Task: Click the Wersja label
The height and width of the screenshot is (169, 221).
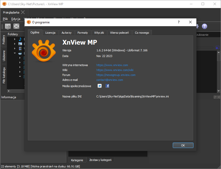Action: click(67, 50)
